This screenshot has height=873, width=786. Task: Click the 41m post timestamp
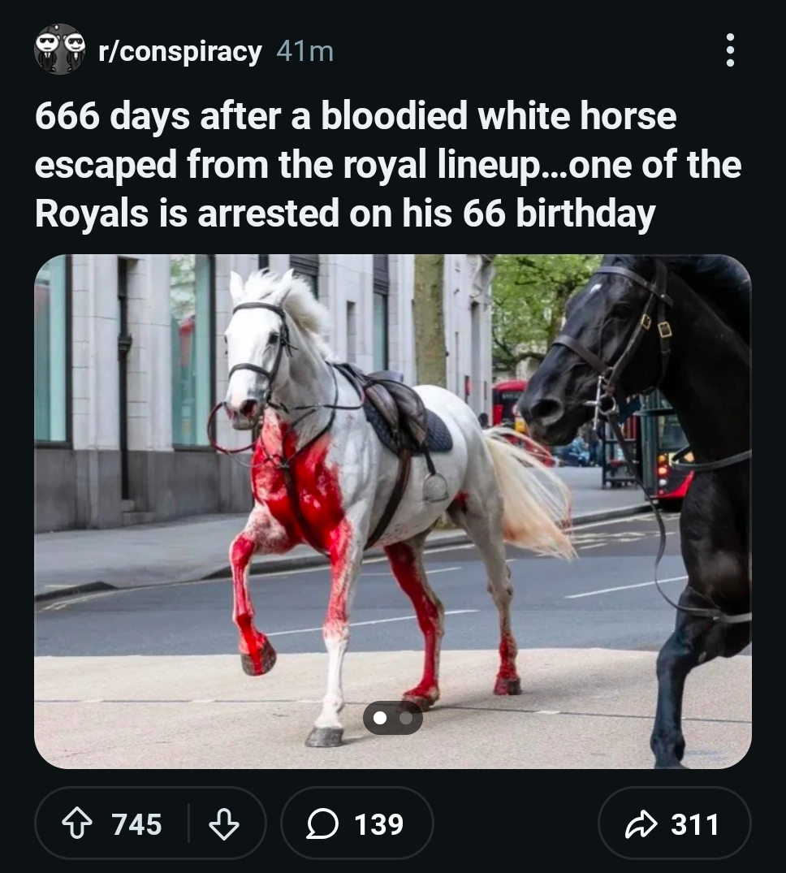[304, 51]
